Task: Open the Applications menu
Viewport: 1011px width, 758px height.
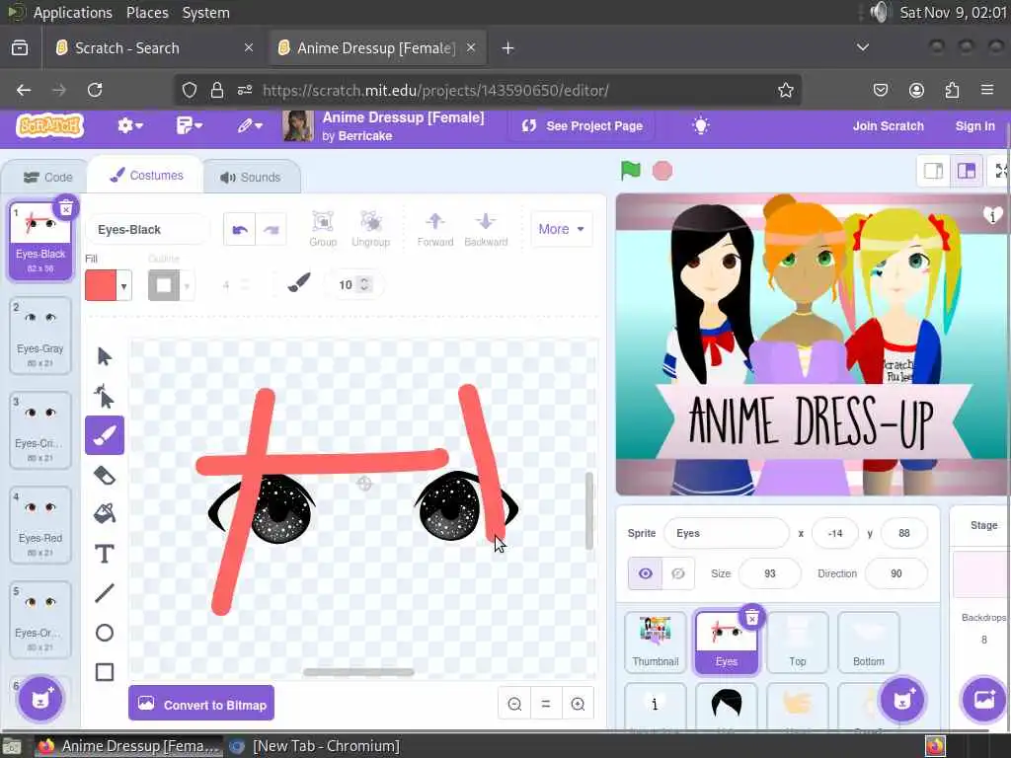Action: tap(72, 12)
